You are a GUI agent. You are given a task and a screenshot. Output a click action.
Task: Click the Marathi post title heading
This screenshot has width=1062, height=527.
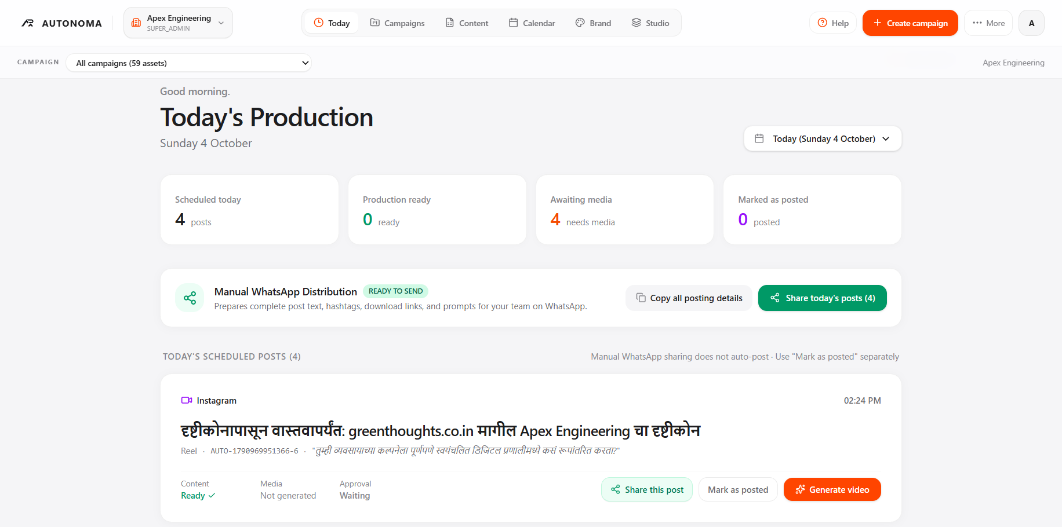click(x=441, y=431)
